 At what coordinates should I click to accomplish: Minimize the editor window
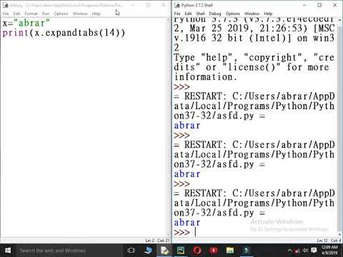[133, 5]
